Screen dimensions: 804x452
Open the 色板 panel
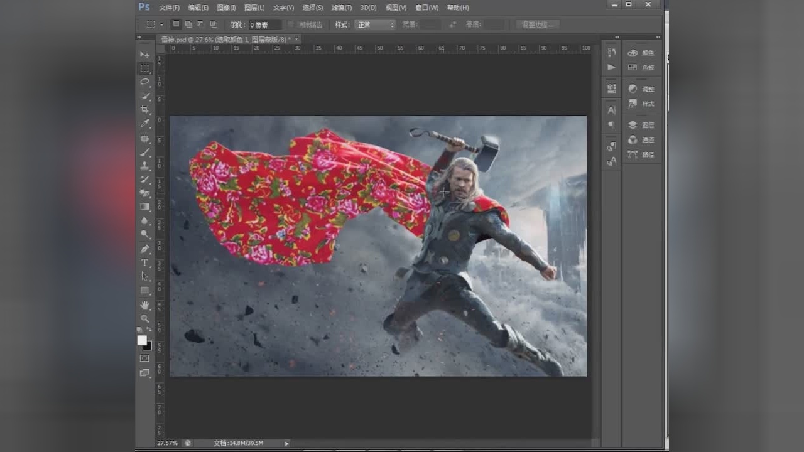coord(641,67)
